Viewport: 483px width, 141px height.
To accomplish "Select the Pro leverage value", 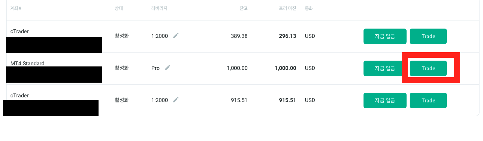I will (156, 68).
